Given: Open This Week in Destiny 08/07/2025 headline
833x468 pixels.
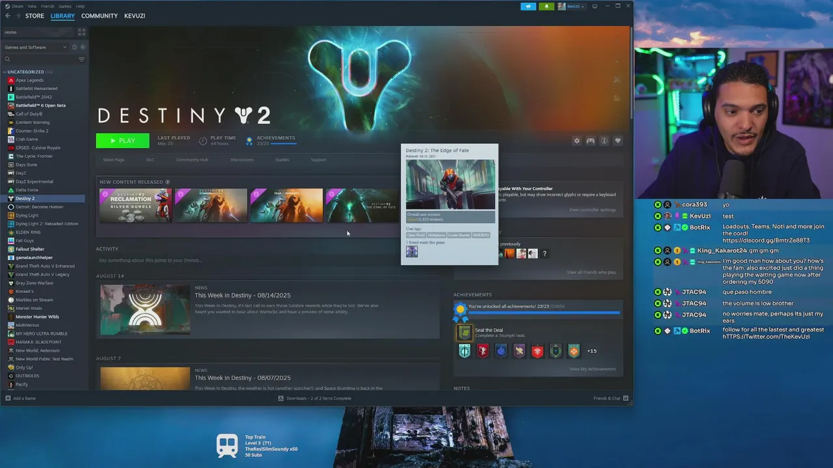Looking at the screenshot, I should 243,378.
